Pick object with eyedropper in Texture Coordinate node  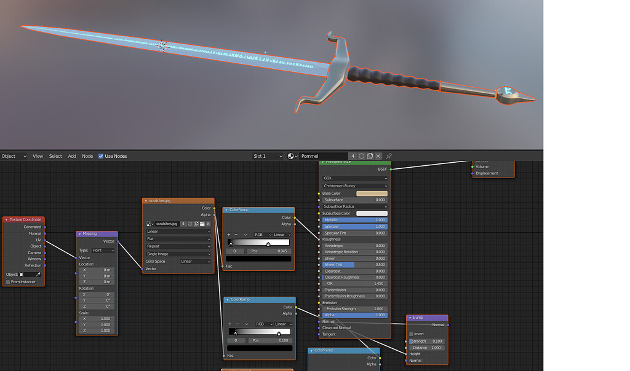tap(38, 275)
